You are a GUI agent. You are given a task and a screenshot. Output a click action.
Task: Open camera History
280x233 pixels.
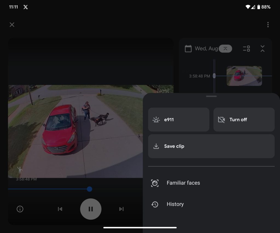coord(175,204)
